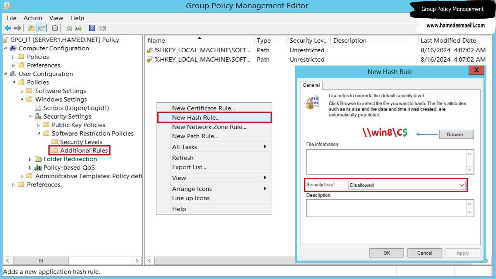Close the New Hash Rule dialog
Screen dimensions: 496x279
pos(476,70)
